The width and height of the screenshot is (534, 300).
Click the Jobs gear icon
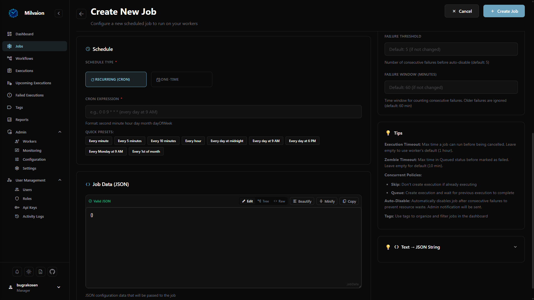(9, 46)
